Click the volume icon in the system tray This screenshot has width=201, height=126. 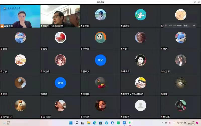[182, 123]
